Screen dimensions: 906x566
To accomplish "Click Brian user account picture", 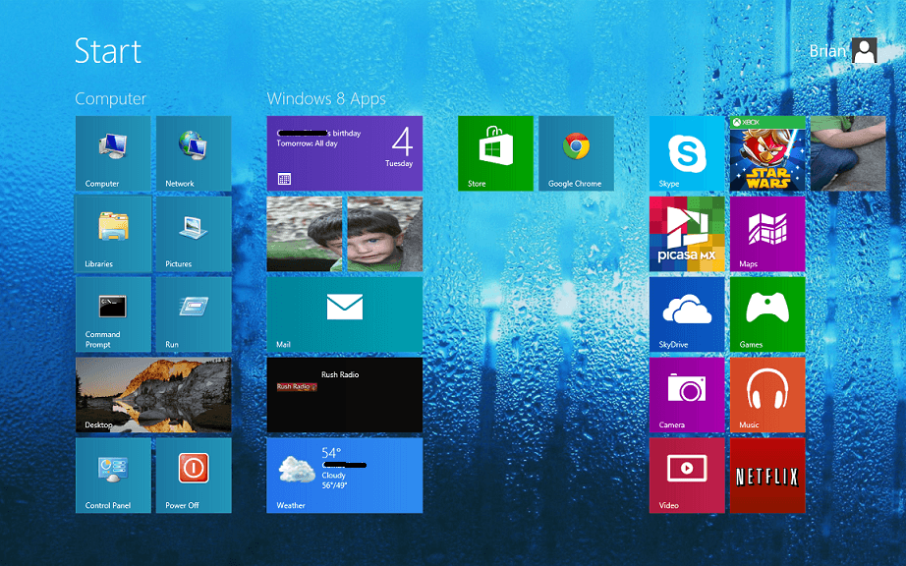I will tap(865, 51).
